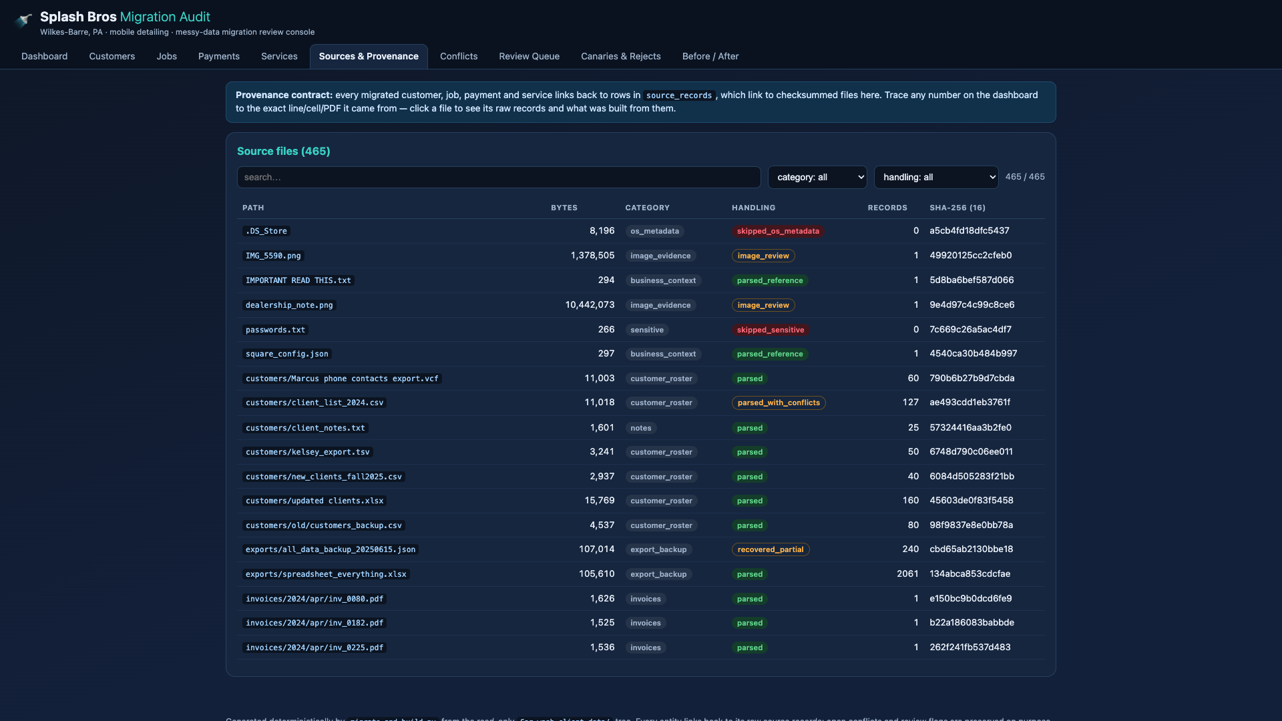This screenshot has height=721, width=1282.
Task: Click byte count 10,442,073
Action: 590,304
